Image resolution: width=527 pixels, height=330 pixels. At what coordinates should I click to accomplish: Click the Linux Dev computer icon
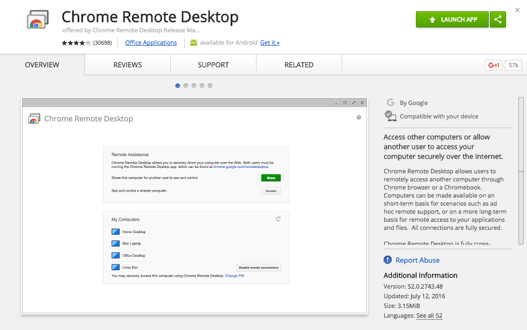click(116, 267)
